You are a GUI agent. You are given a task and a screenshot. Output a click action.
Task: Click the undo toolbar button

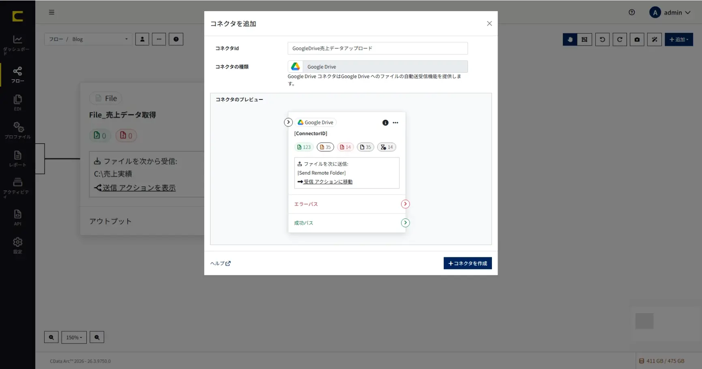click(602, 39)
